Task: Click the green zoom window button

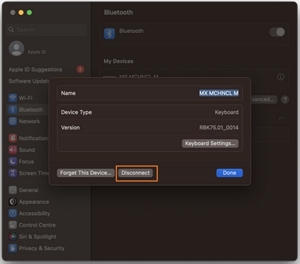Action: point(29,12)
